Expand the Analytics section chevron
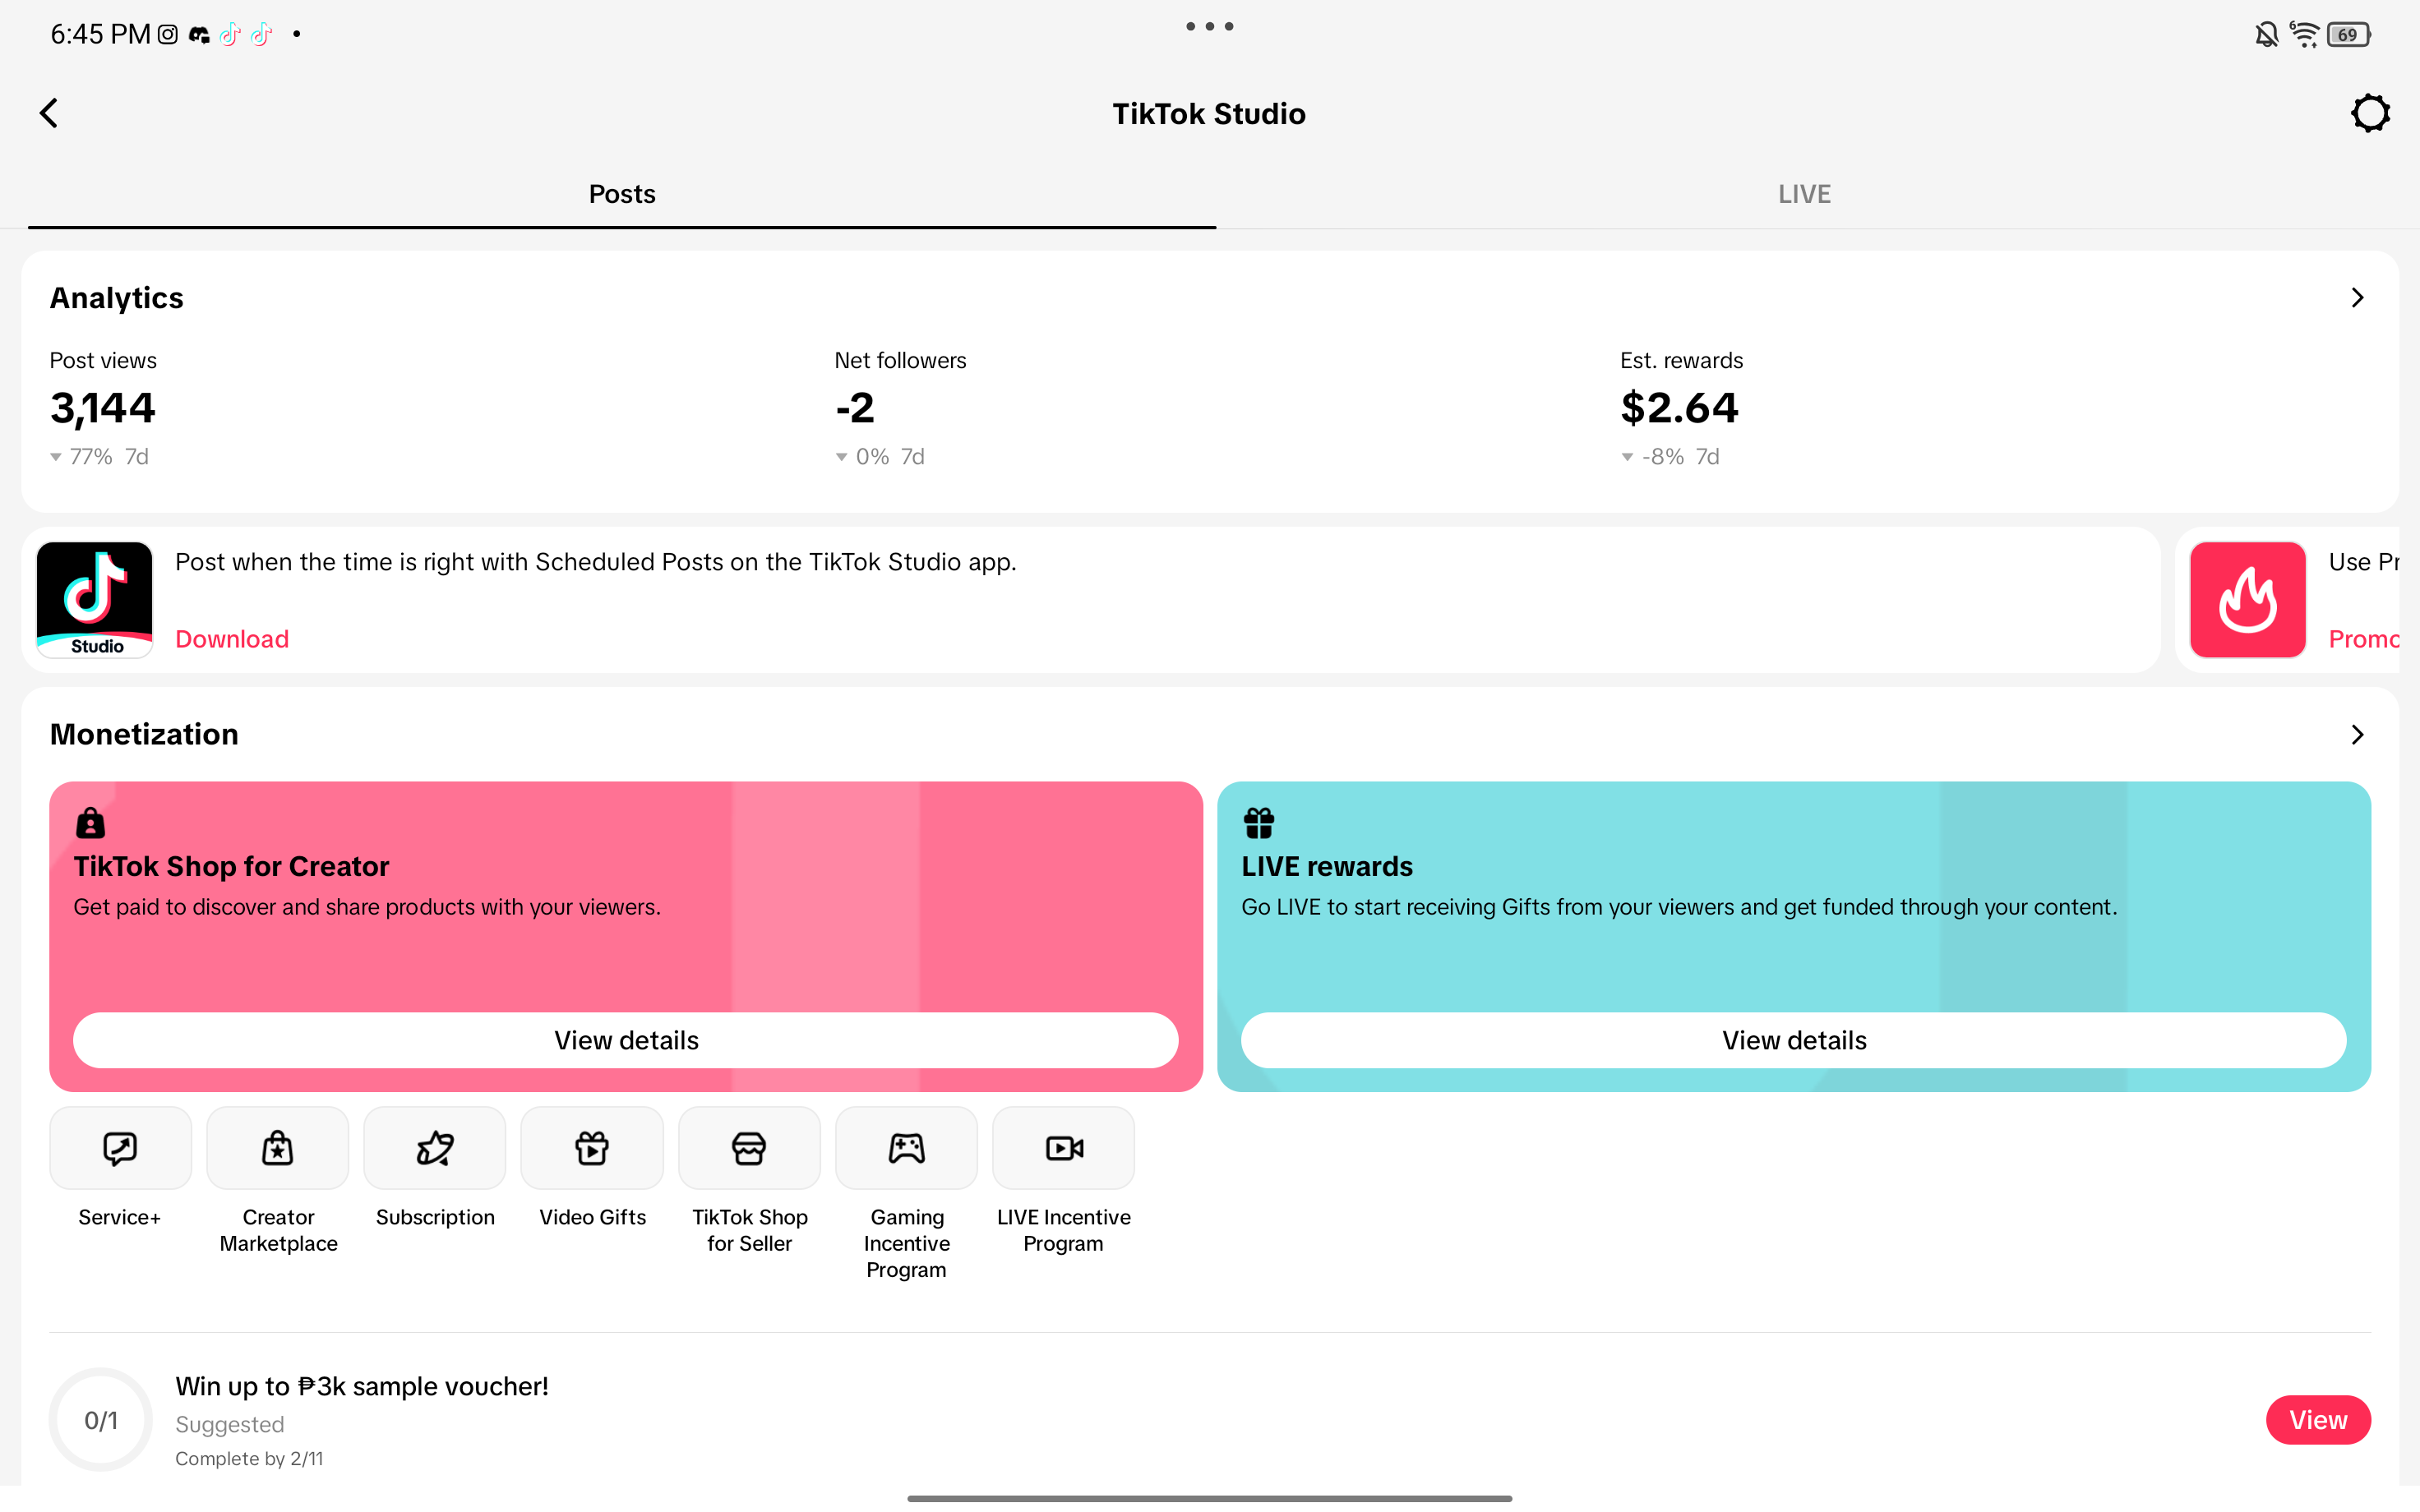 pos(2357,298)
